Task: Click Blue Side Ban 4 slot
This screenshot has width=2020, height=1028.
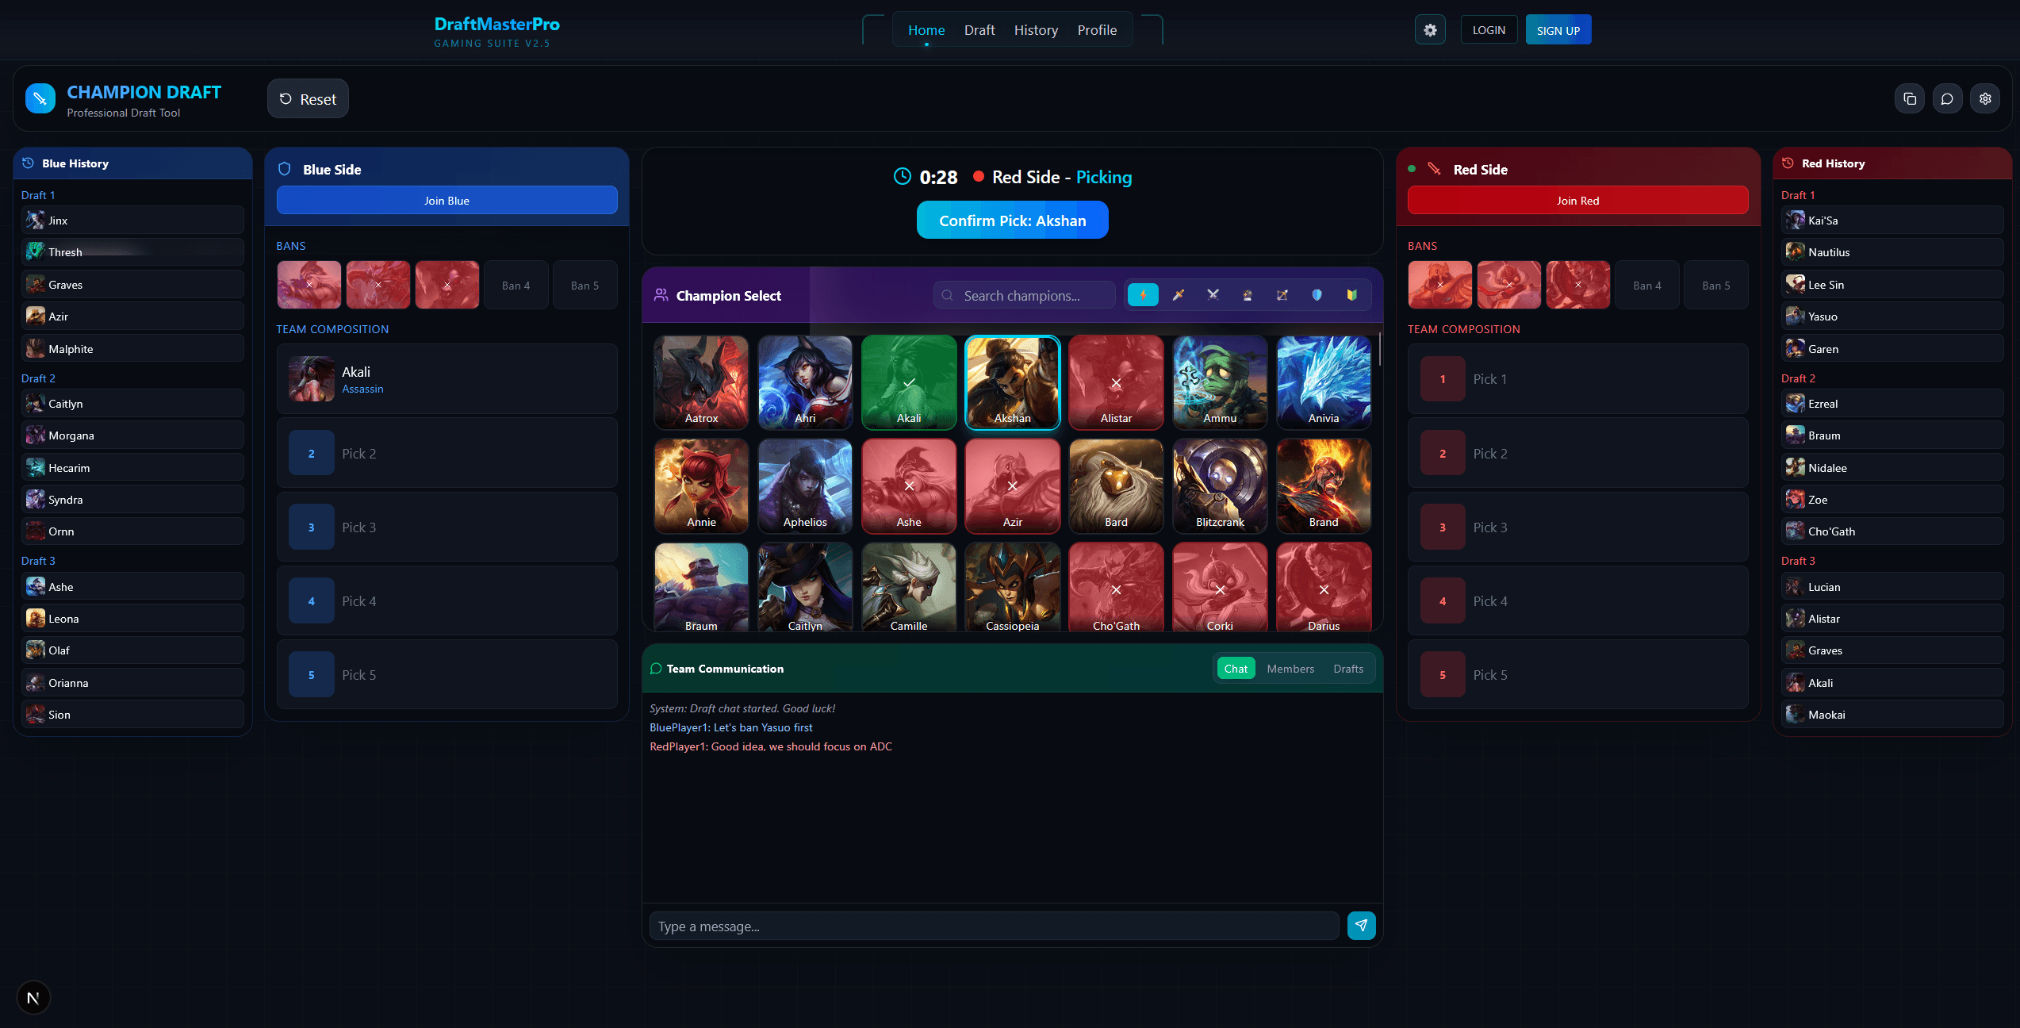Action: tap(516, 285)
